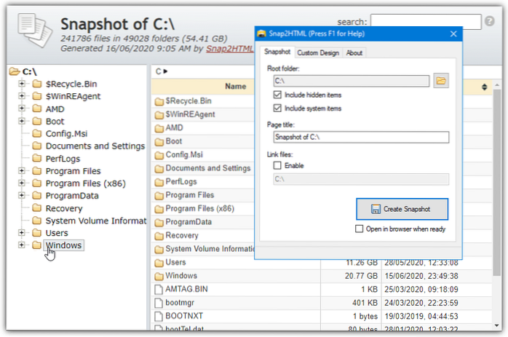Click the browse folder icon beside Root folder
This screenshot has height=337, width=508.
[440, 81]
